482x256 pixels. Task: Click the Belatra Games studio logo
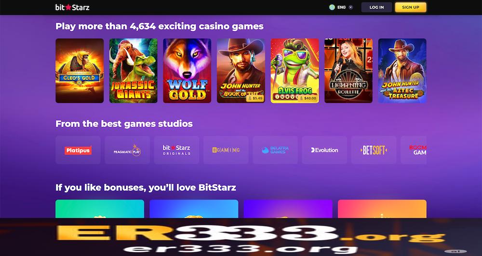[x=275, y=150]
